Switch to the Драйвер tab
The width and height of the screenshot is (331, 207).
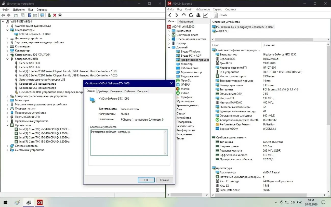[102, 91]
